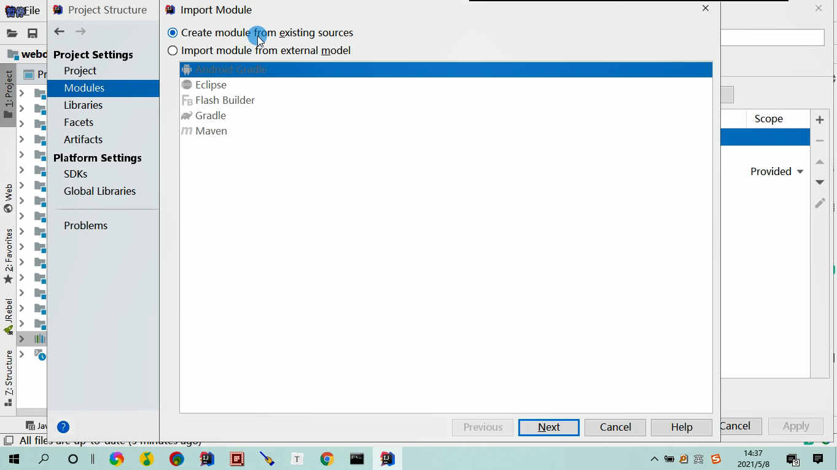The image size is (837, 470).
Task: Select Import module from external model
Action: [259, 50]
